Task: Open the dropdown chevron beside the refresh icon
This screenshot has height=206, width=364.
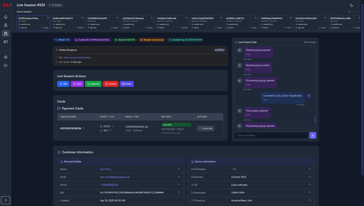Action: (x=353, y=11)
